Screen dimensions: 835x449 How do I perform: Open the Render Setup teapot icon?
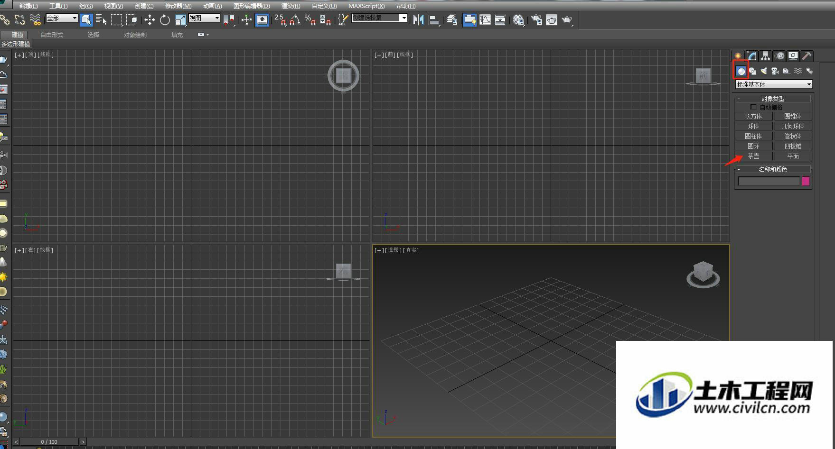click(536, 19)
